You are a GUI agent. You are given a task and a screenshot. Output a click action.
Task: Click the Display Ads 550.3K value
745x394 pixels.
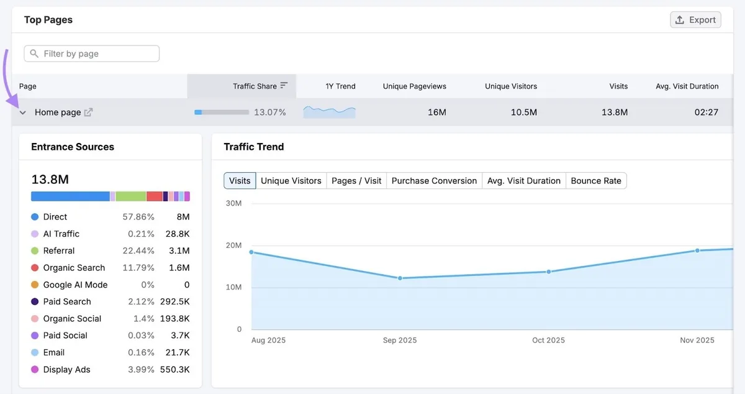pos(174,370)
